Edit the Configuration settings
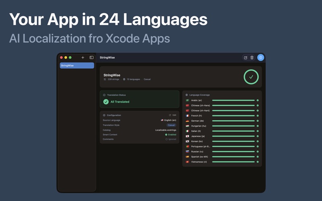Viewport: 322px width, 201px height. click(173, 115)
